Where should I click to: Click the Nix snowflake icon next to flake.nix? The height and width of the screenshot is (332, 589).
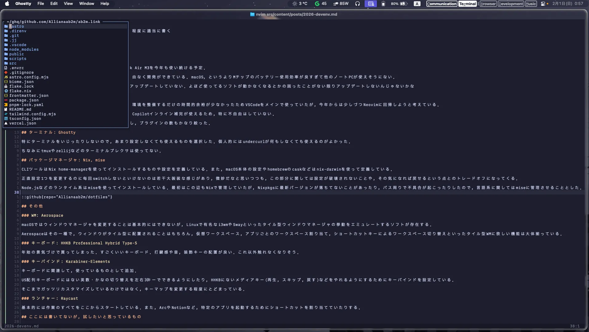[x=6, y=91]
